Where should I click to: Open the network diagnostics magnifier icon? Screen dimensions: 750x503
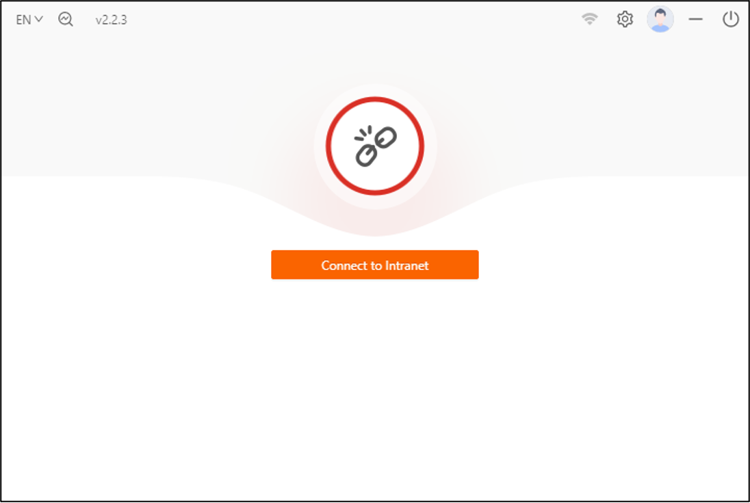pyautogui.click(x=66, y=19)
